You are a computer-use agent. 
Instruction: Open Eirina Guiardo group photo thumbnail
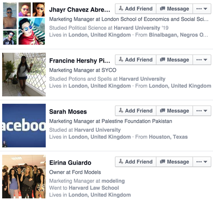[24, 177]
